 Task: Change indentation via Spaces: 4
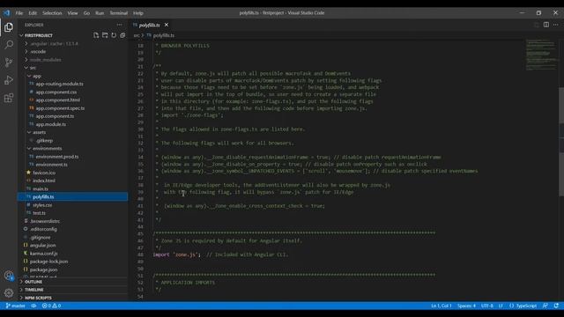click(x=466, y=306)
